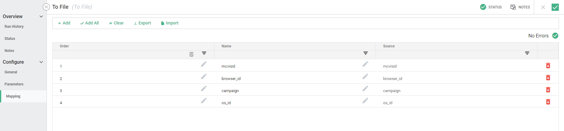Export the mapping list
The image size is (564, 131).
[142, 23]
